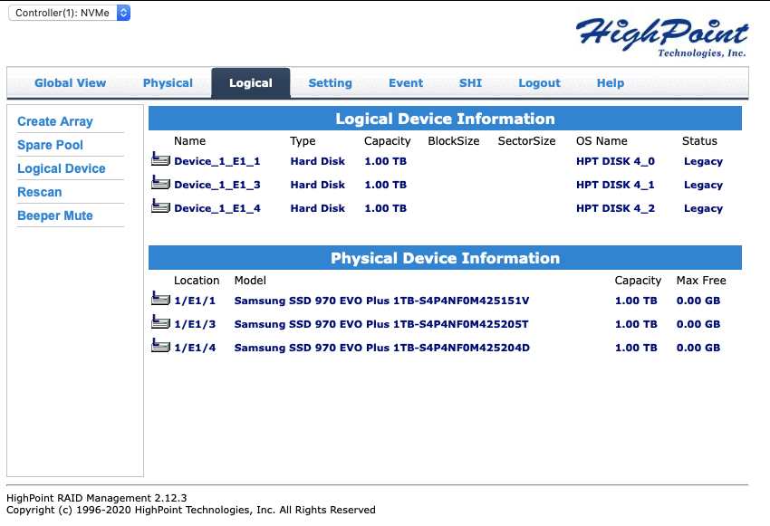
Task: Switch to the Physical tab
Action: pyautogui.click(x=168, y=83)
